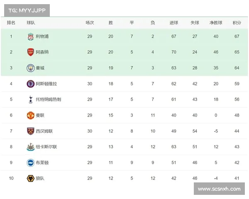Click the Arsenal club crest

coord(30,52)
